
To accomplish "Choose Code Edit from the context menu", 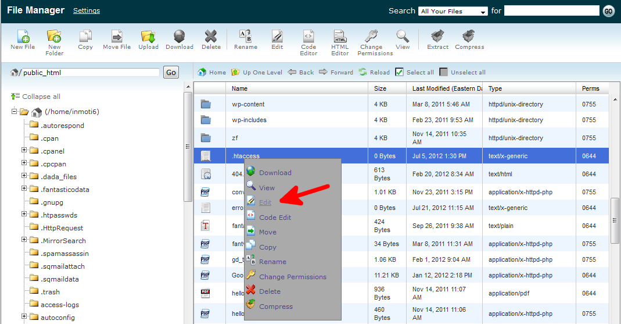I will (275, 218).
